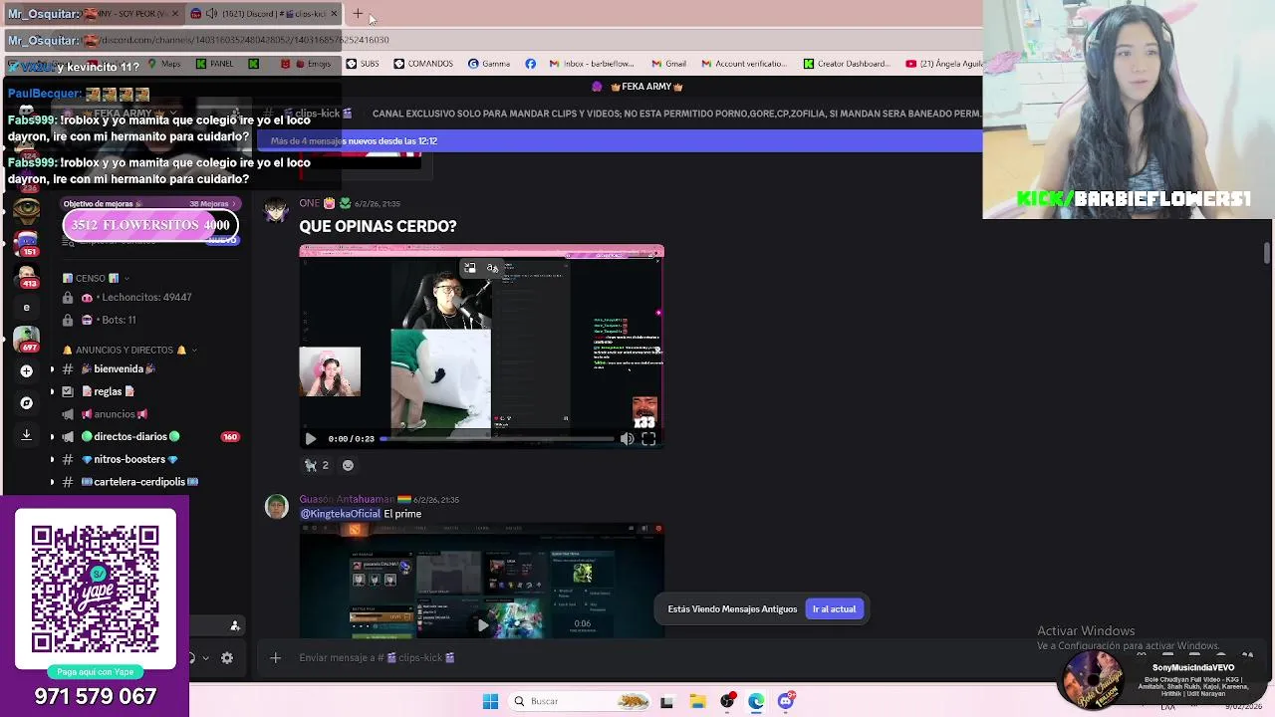Open the Maps bookmark

point(164,64)
